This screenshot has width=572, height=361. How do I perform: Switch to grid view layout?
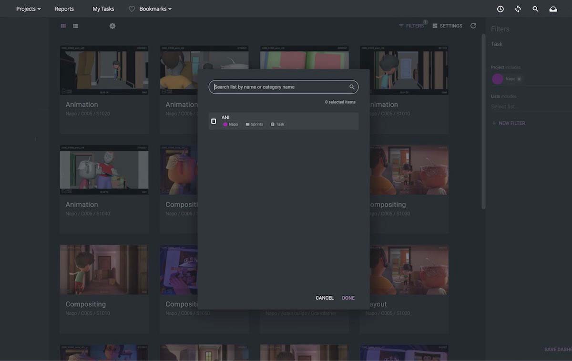pos(63,26)
